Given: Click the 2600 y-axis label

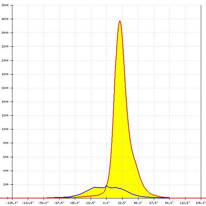Looking at the screenshot, I should 5,19.
